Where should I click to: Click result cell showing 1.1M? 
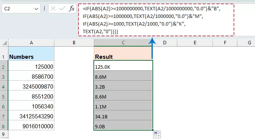[123, 105]
